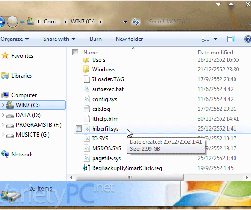This screenshot has width=251, height=210.
Task: Click the grey Forward arrow button
Action: (12, 22)
